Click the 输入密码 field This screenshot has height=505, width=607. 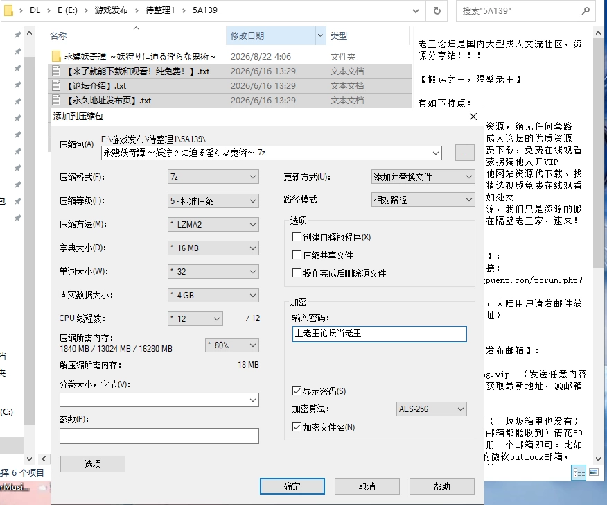pyautogui.click(x=380, y=334)
